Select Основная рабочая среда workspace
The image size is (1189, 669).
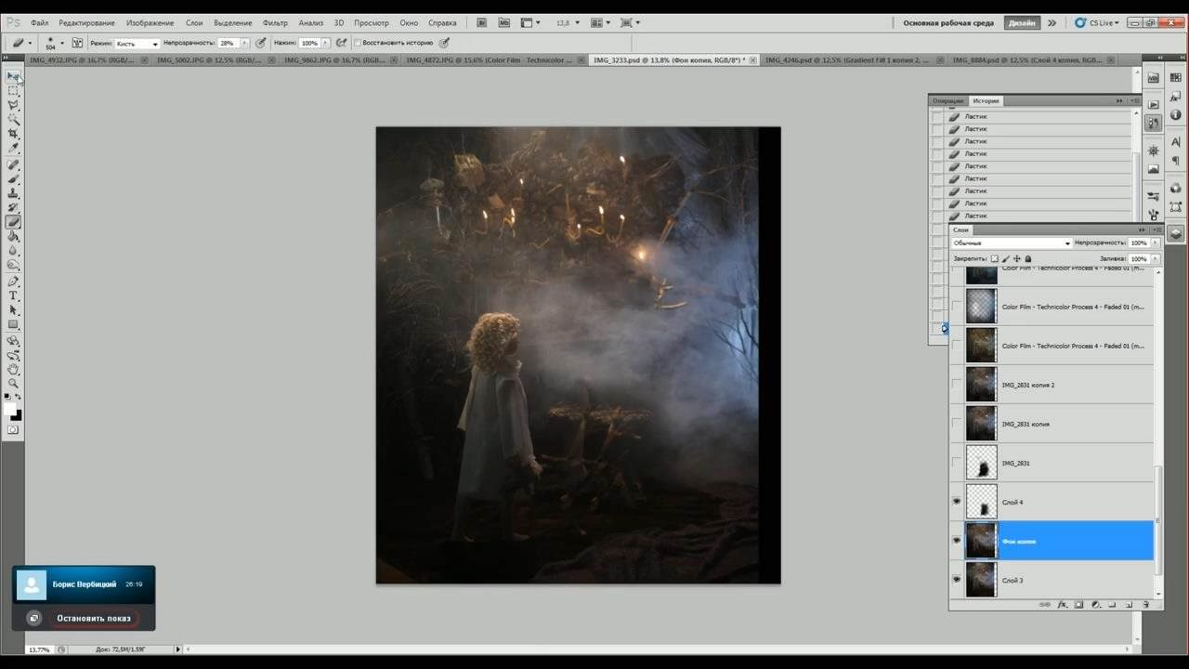click(x=948, y=22)
